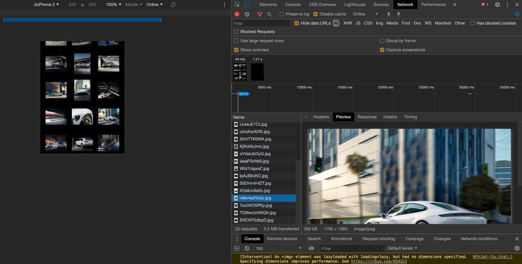Clear the network log

247,14
